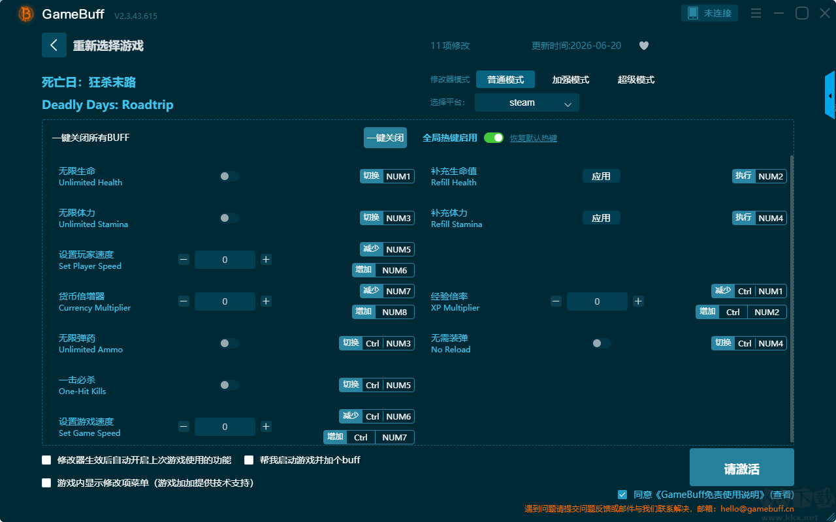This screenshot has width=836, height=522.
Task: Check 帮我启动游戏并加个buff checkbox
Action: click(249, 460)
